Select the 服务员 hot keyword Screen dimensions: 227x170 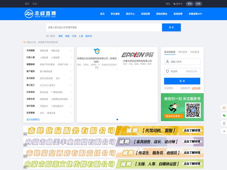89,36
